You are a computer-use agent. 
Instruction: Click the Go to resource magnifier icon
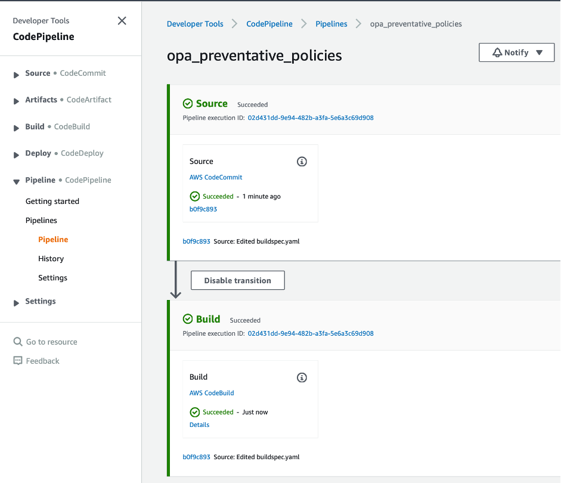[18, 342]
